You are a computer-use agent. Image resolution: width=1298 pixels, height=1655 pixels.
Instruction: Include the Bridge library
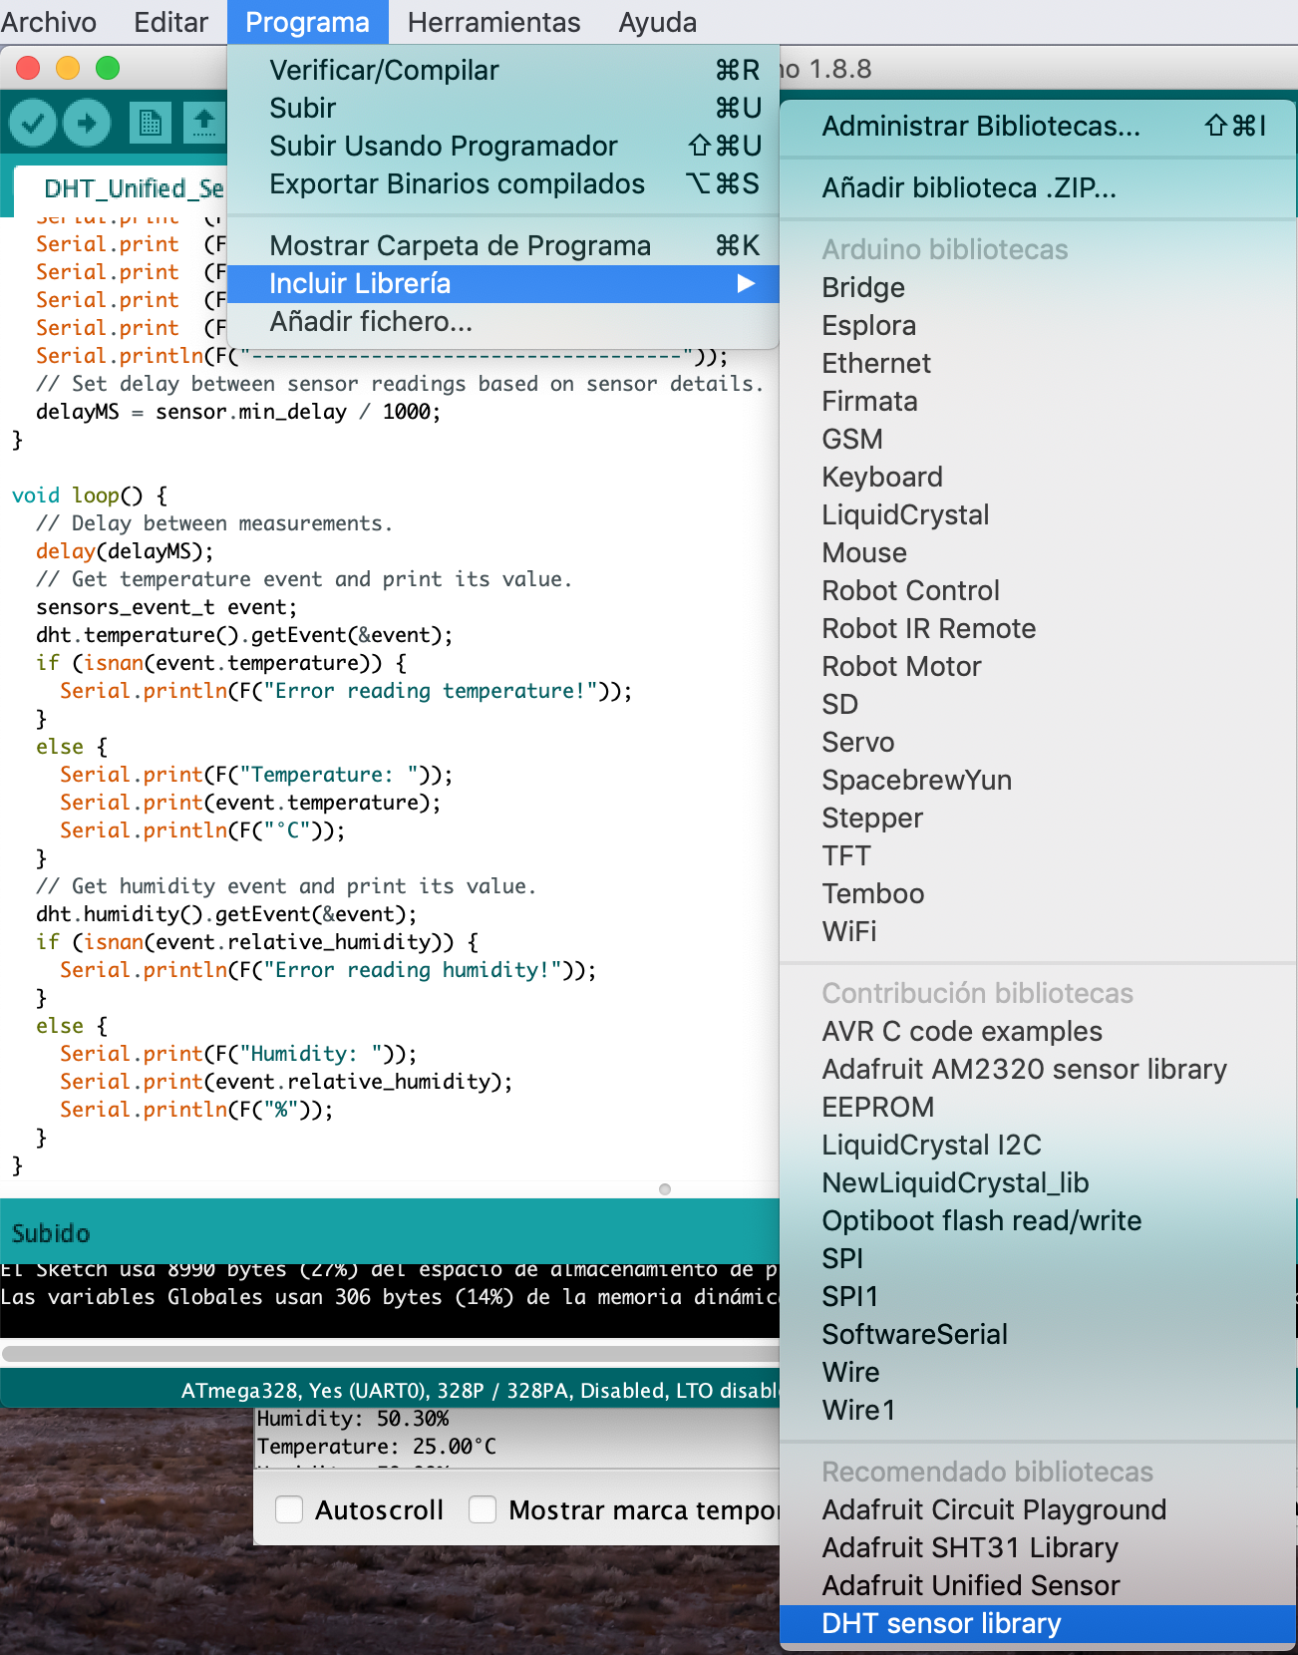point(1039,288)
